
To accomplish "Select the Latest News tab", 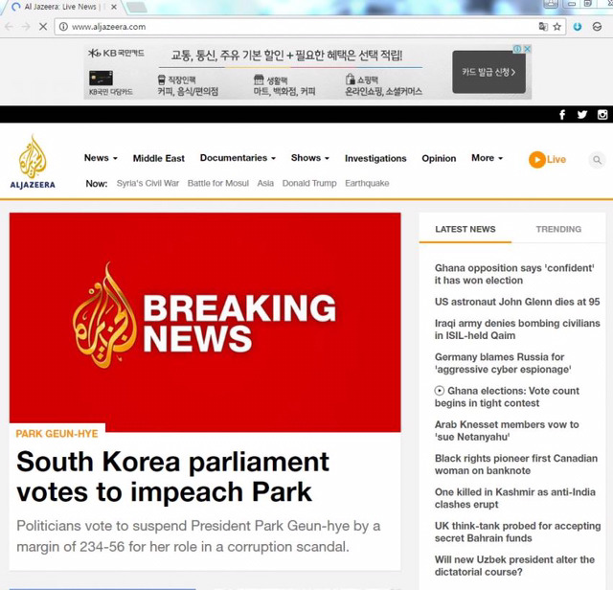I will coord(465,229).
